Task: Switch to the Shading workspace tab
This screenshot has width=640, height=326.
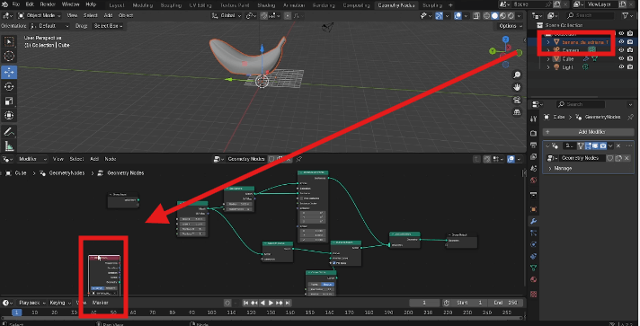Action: click(266, 5)
